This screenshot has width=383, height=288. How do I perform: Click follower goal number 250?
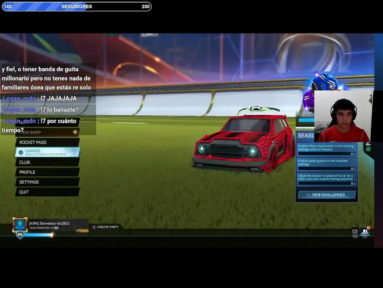[x=146, y=6]
